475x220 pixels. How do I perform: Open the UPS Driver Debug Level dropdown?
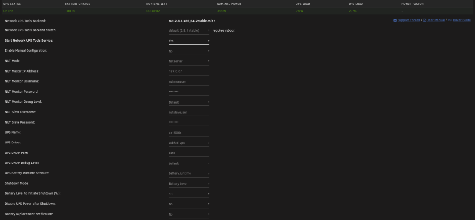[189, 163]
